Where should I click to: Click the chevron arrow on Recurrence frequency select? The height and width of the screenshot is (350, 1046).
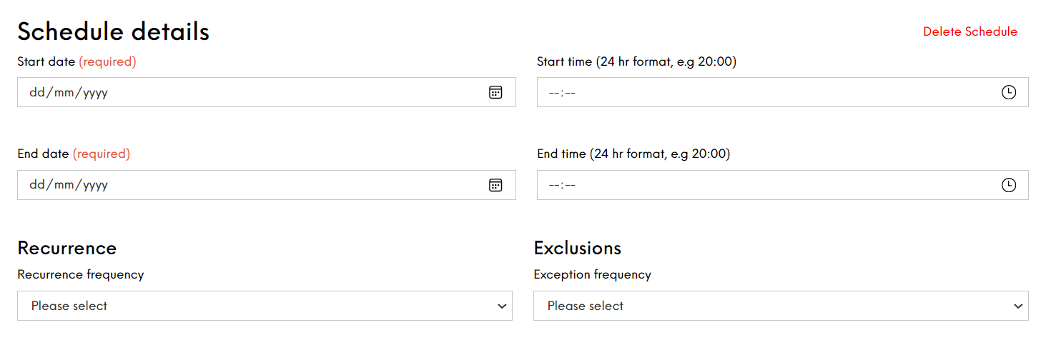click(502, 306)
